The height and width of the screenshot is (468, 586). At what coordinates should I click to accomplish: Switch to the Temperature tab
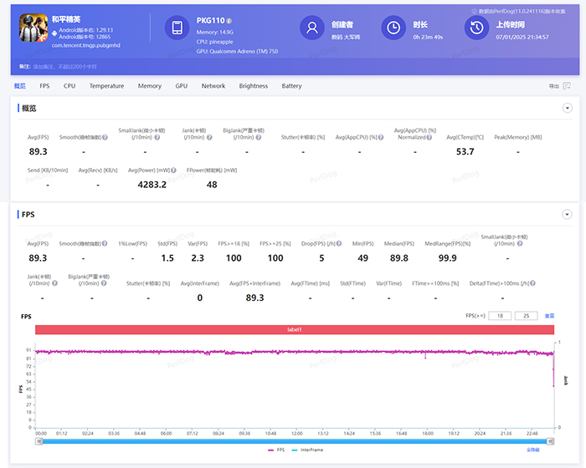(x=106, y=86)
